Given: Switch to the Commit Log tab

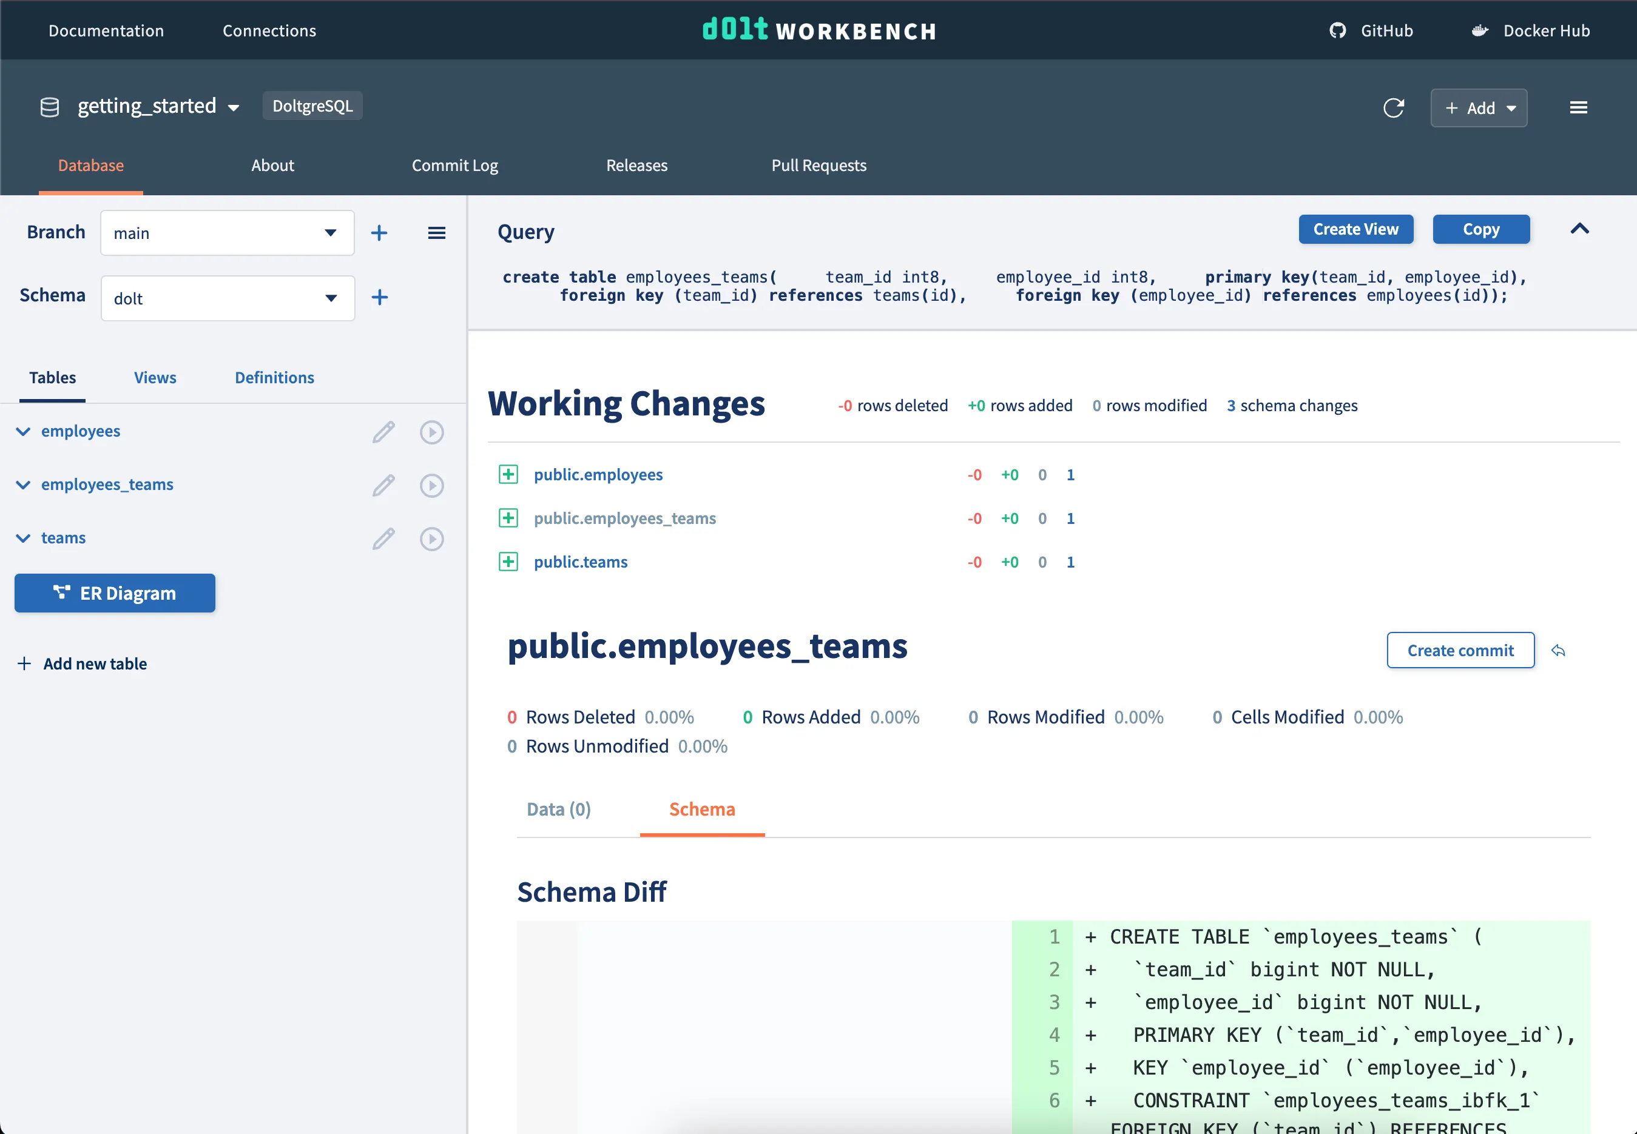Looking at the screenshot, I should click(455, 166).
